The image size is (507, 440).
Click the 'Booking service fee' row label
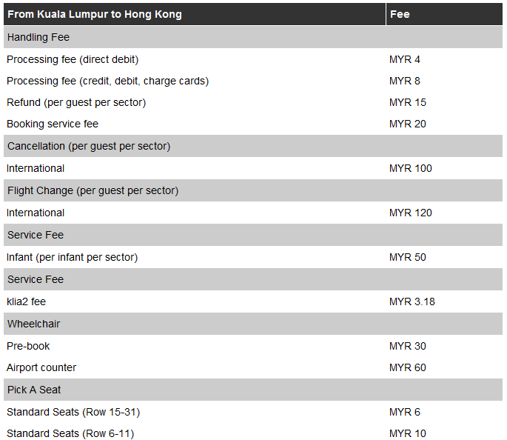click(53, 124)
